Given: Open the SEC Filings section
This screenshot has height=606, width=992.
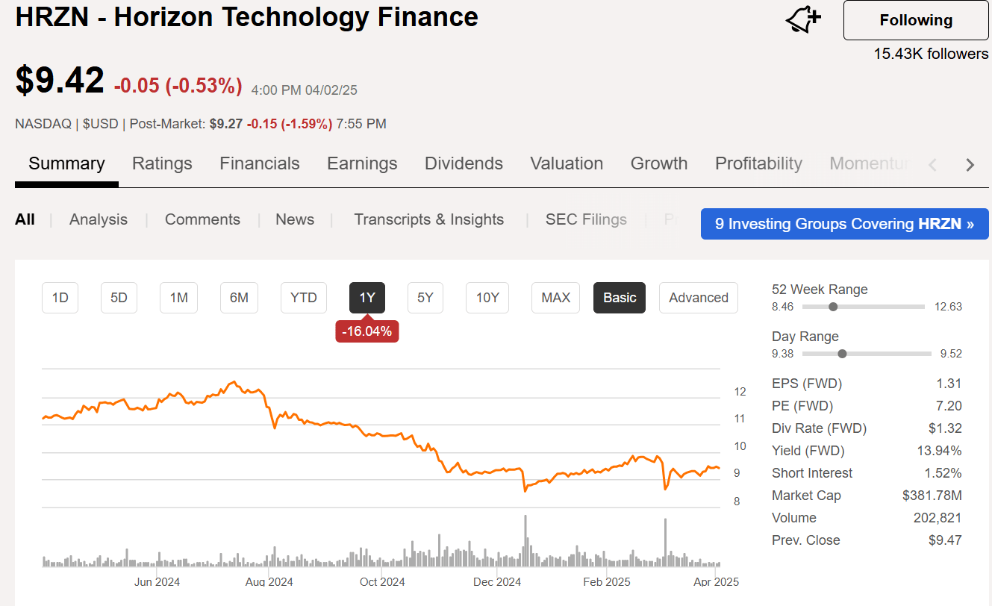Looking at the screenshot, I should tap(586, 219).
